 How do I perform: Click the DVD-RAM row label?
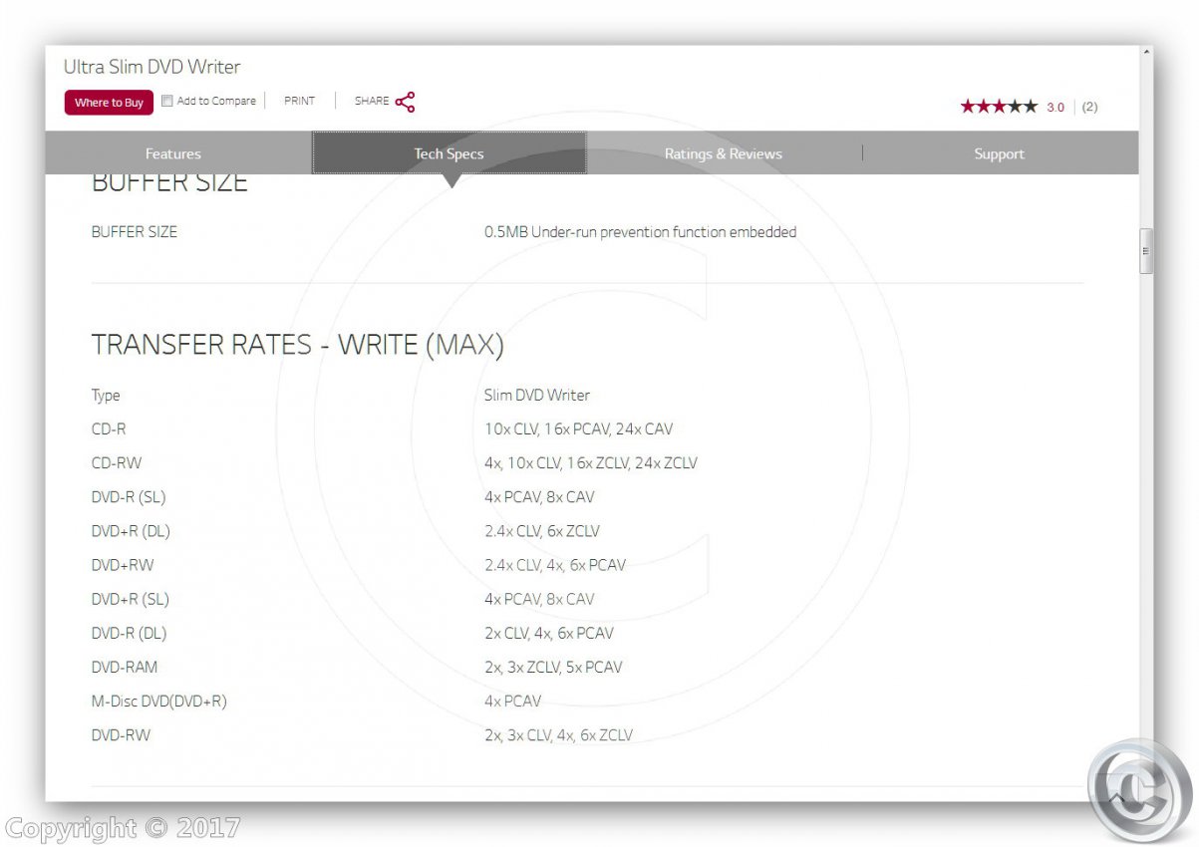coord(125,668)
